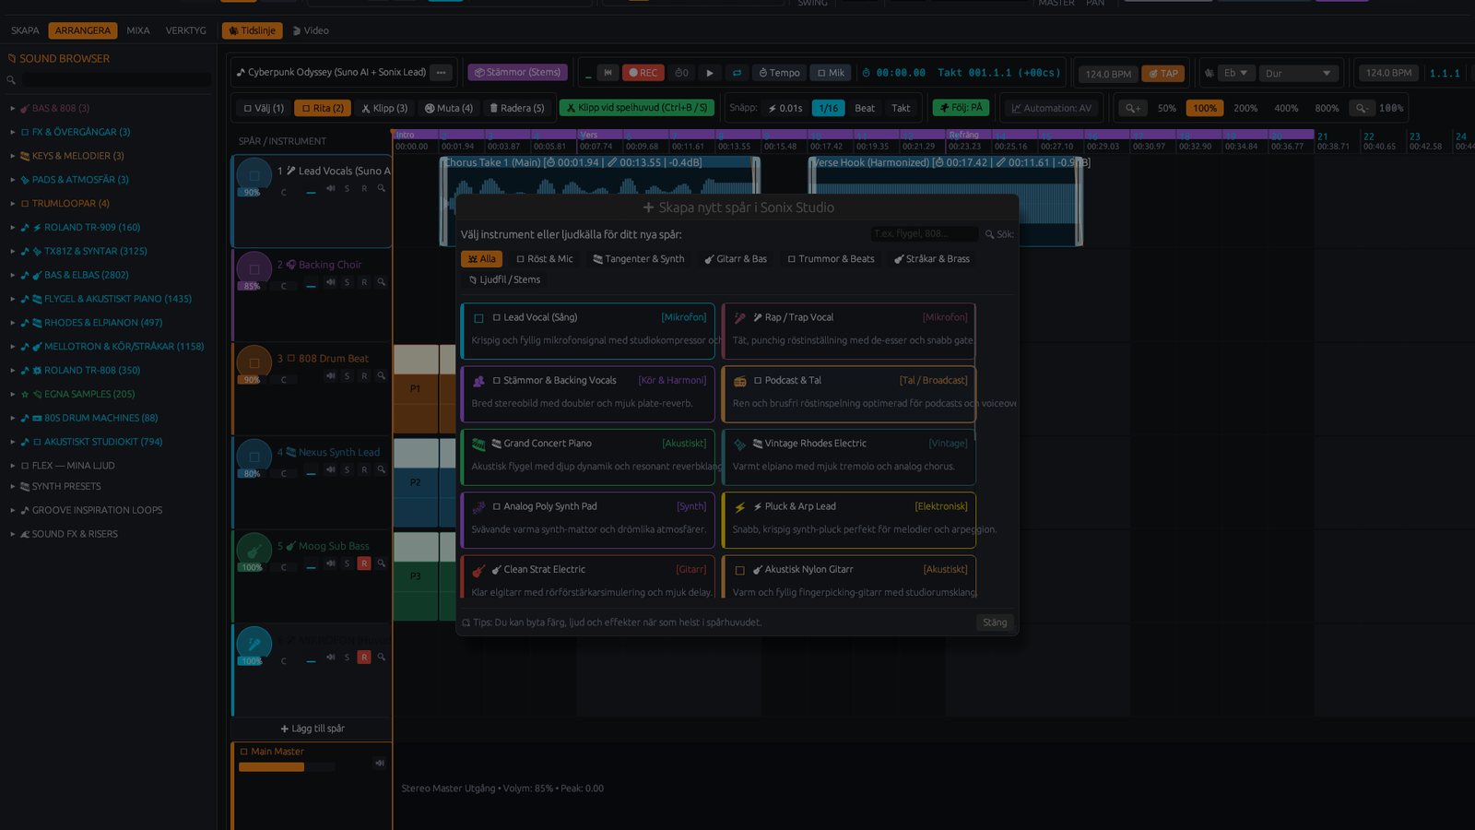Pick the Podcast & Tal radio icon
The width and height of the screenshot is (1475, 830).
[x=739, y=381]
